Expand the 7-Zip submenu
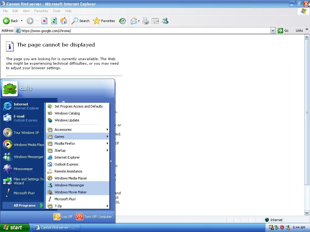310x232 pixels. tap(78, 206)
